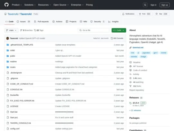
Task: Click the colab folder icon
Action: coord(8,50)
